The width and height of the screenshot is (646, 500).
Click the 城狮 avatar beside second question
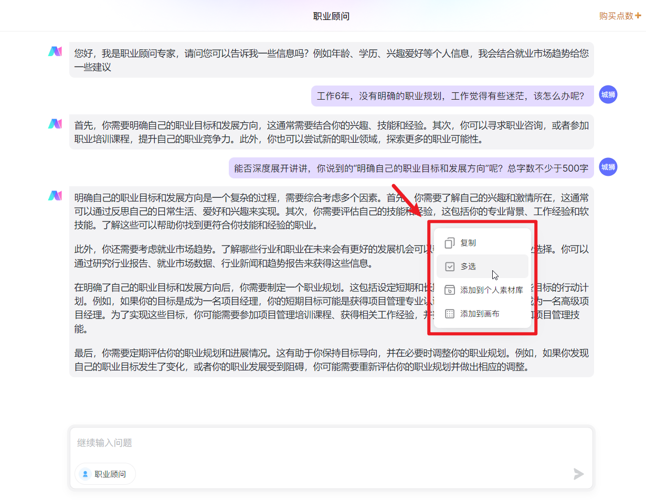[x=608, y=167]
